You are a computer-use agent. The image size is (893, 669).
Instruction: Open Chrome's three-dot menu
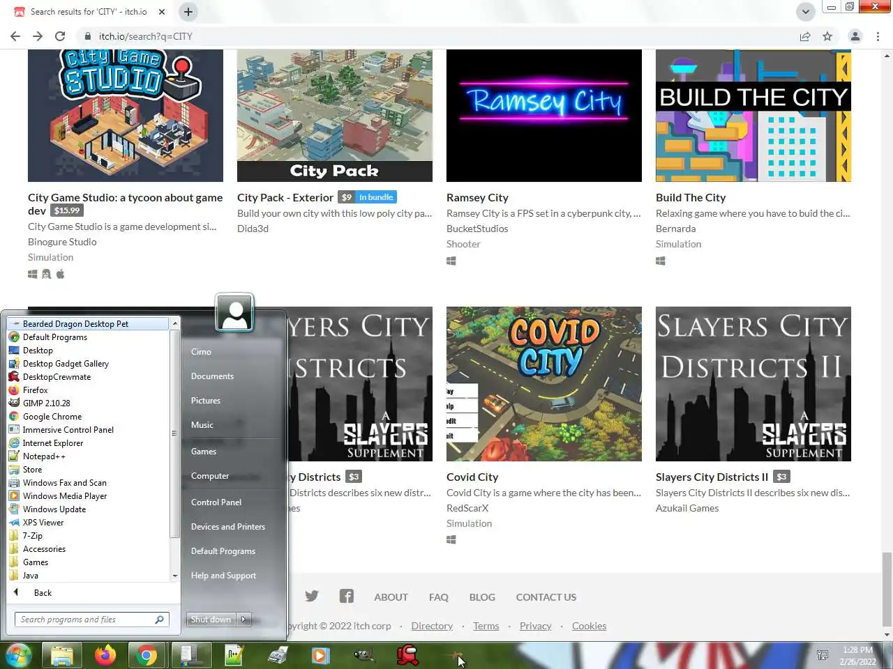coord(878,36)
